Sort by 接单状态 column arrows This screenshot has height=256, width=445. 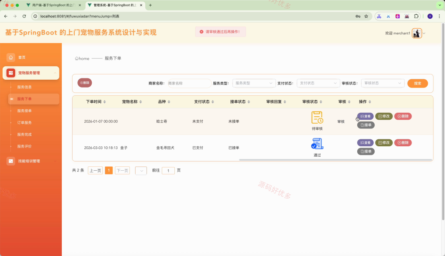pyautogui.click(x=249, y=102)
